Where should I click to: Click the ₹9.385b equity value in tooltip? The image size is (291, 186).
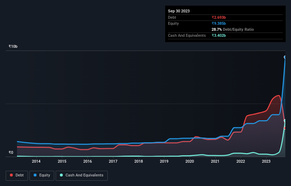tap(219, 23)
